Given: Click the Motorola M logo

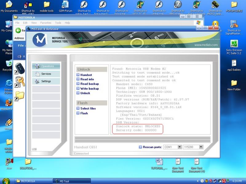Looking at the screenshot, I should pyautogui.click(x=40, y=40).
